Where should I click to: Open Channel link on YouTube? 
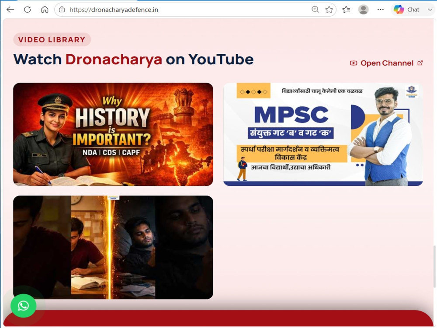pyautogui.click(x=387, y=63)
